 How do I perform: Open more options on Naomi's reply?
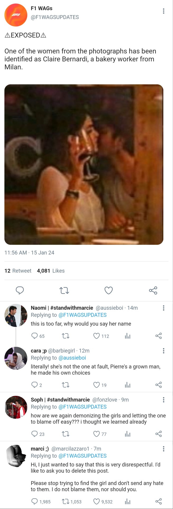point(163,308)
